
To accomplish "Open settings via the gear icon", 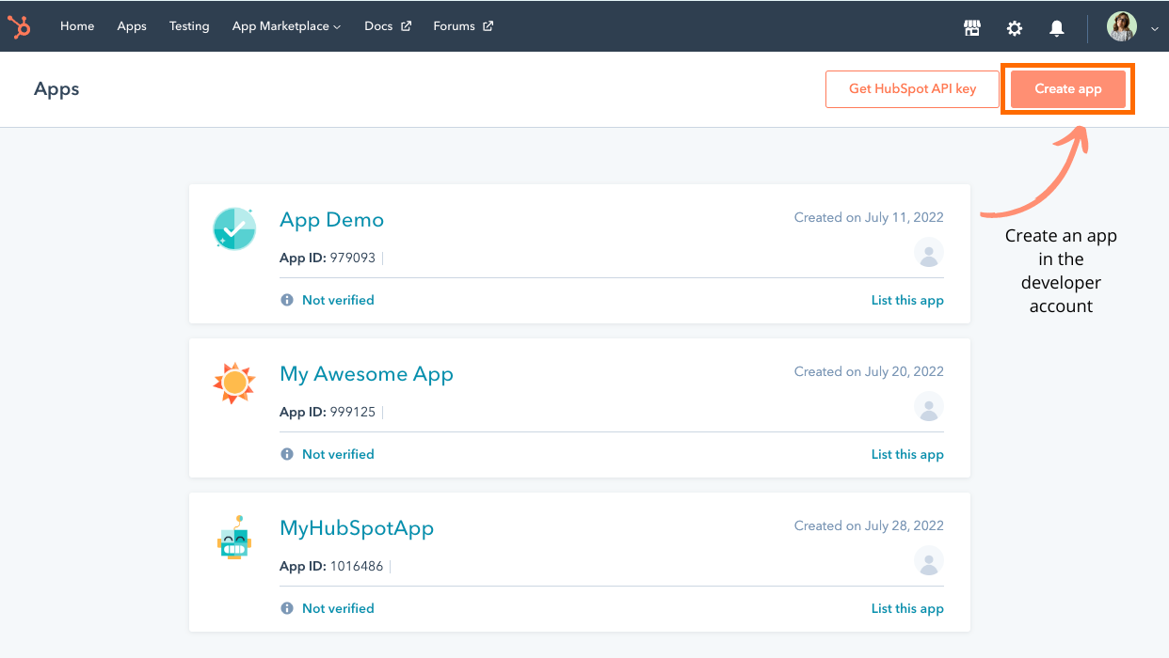I will pos(1015,28).
